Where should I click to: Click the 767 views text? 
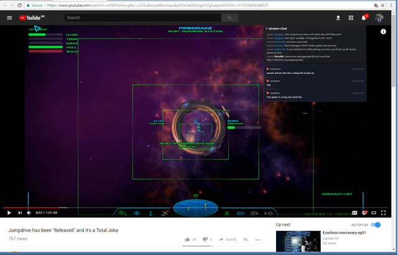(x=18, y=239)
